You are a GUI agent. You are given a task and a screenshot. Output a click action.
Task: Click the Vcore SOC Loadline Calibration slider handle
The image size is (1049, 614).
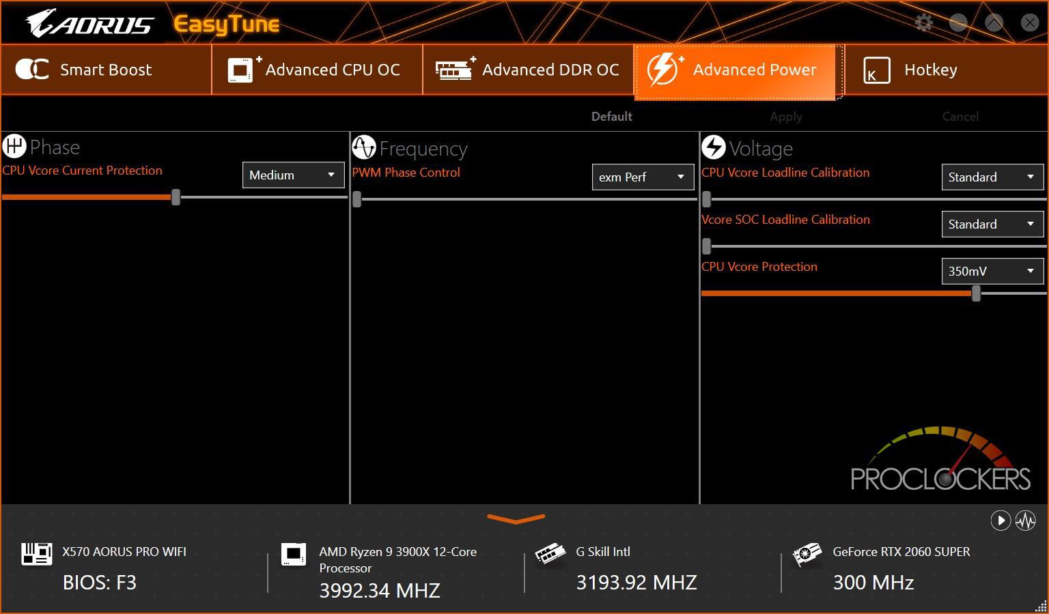[707, 246]
